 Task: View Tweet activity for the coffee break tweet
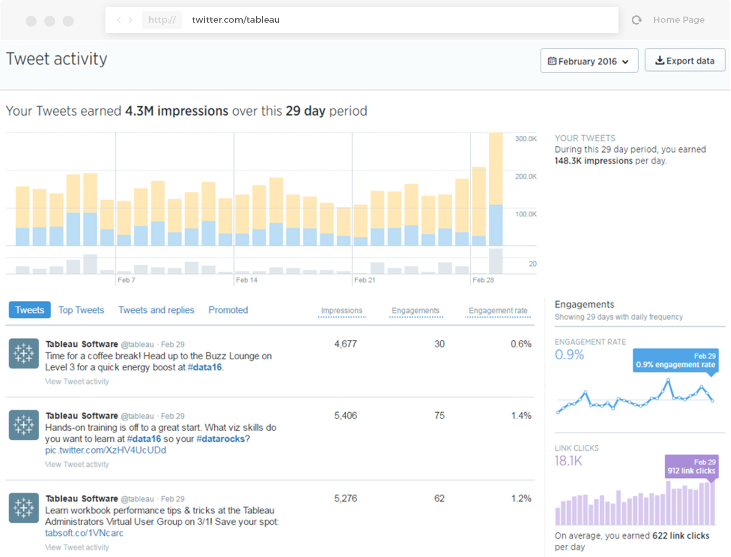tap(77, 381)
